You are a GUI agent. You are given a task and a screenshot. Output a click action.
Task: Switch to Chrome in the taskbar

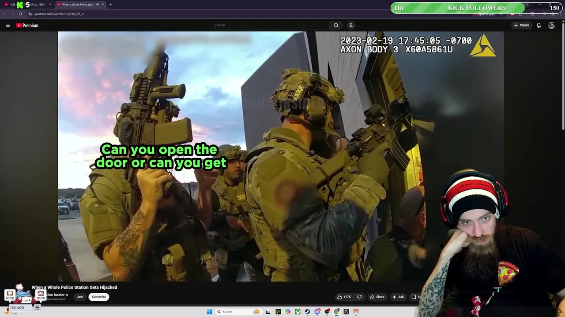[x=336, y=312]
